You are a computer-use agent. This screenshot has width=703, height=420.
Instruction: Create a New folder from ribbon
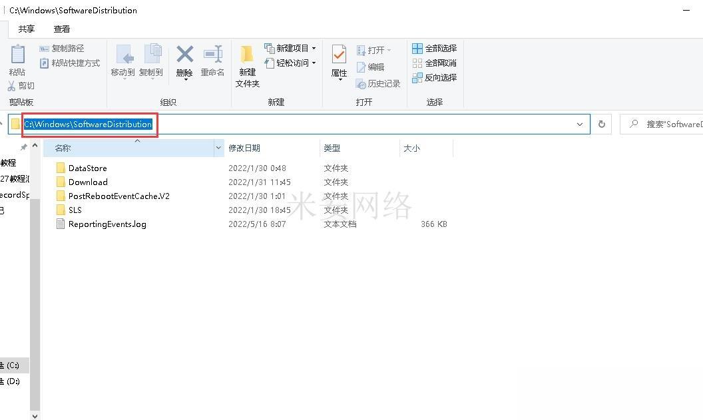[247, 67]
